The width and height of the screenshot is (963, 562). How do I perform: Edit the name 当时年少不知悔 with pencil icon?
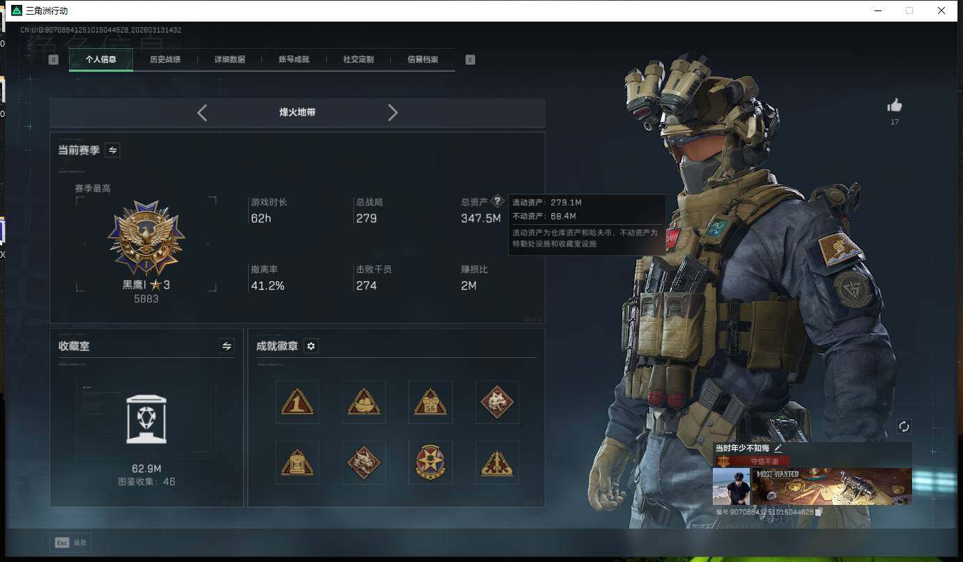tap(778, 448)
